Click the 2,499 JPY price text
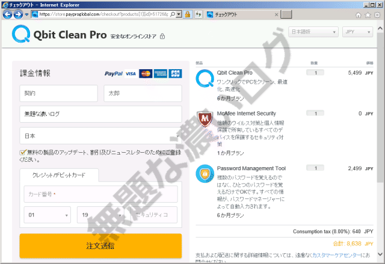The height and width of the screenshot is (264, 385). tap(360, 168)
